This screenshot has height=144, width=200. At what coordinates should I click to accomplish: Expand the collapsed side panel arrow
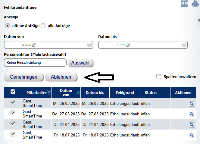(199, 20)
